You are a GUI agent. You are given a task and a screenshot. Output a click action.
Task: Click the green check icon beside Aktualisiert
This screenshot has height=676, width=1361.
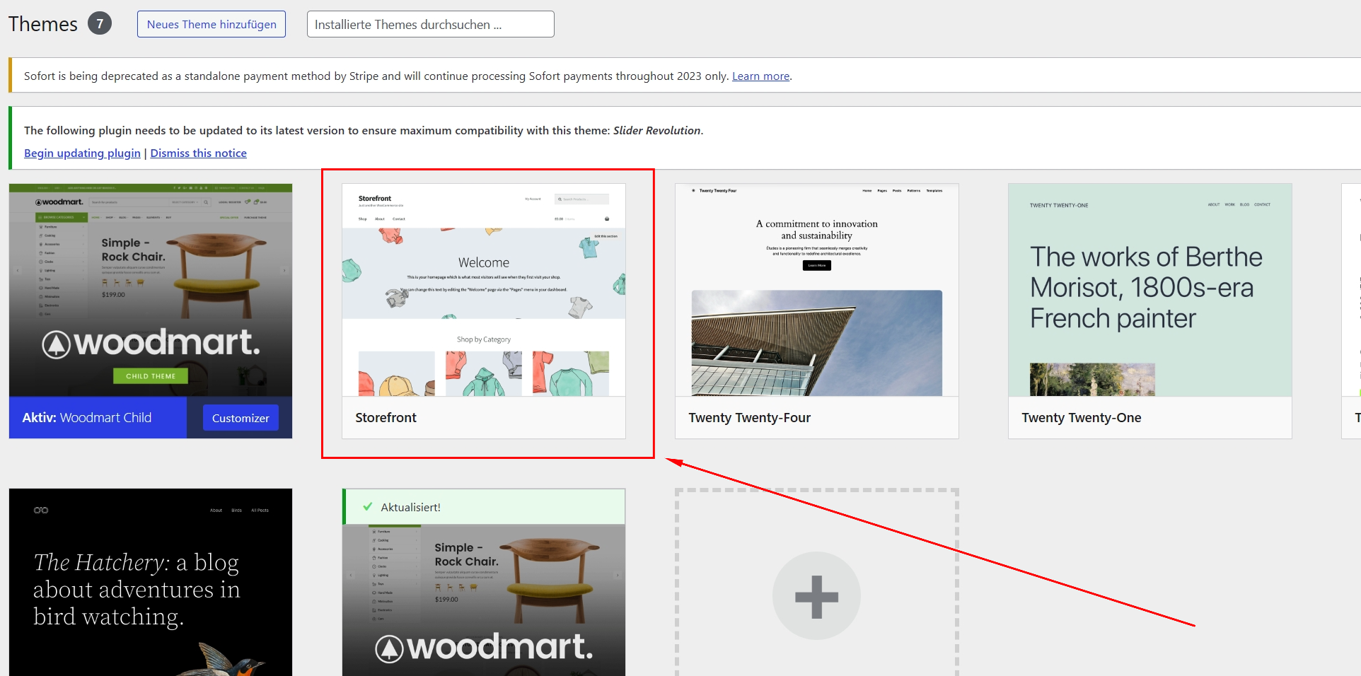click(368, 507)
